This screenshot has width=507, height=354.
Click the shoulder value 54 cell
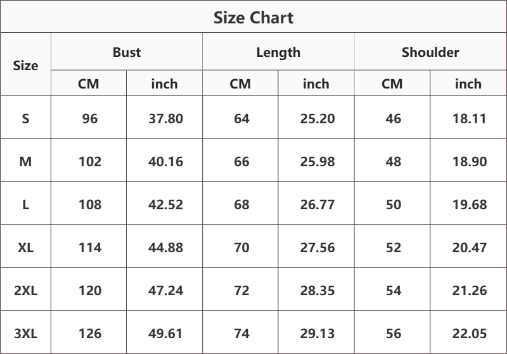tap(392, 290)
